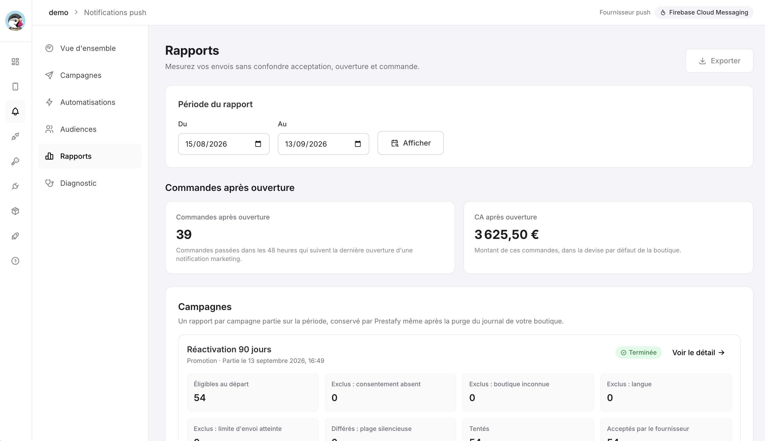Open the package box icon in left rail

point(15,211)
